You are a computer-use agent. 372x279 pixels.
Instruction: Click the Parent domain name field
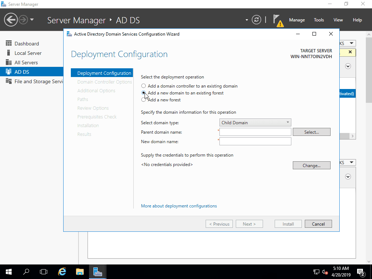(255, 132)
